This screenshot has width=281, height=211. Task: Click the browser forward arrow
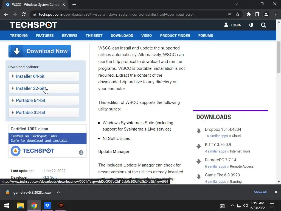15,14
